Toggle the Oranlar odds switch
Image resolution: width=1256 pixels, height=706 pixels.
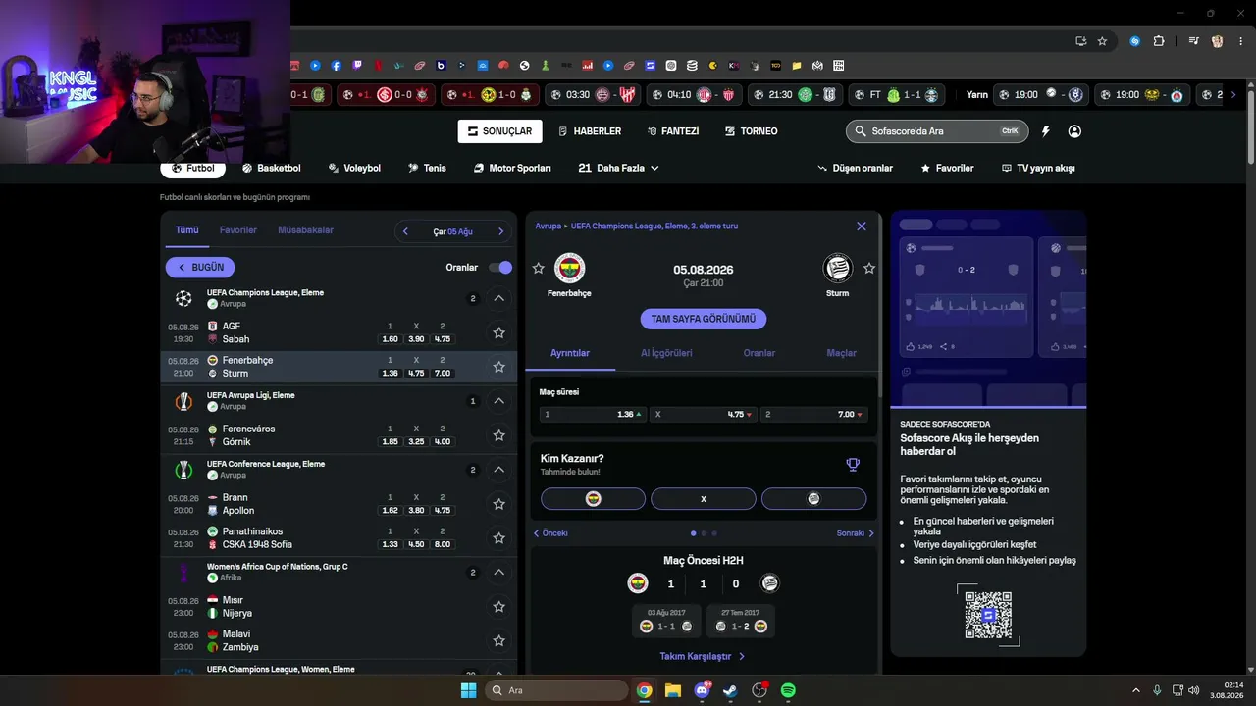[499, 268]
